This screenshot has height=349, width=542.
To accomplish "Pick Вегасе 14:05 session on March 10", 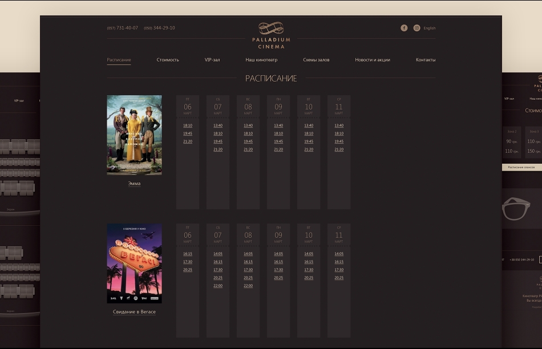I will pyautogui.click(x=309, y=254).
